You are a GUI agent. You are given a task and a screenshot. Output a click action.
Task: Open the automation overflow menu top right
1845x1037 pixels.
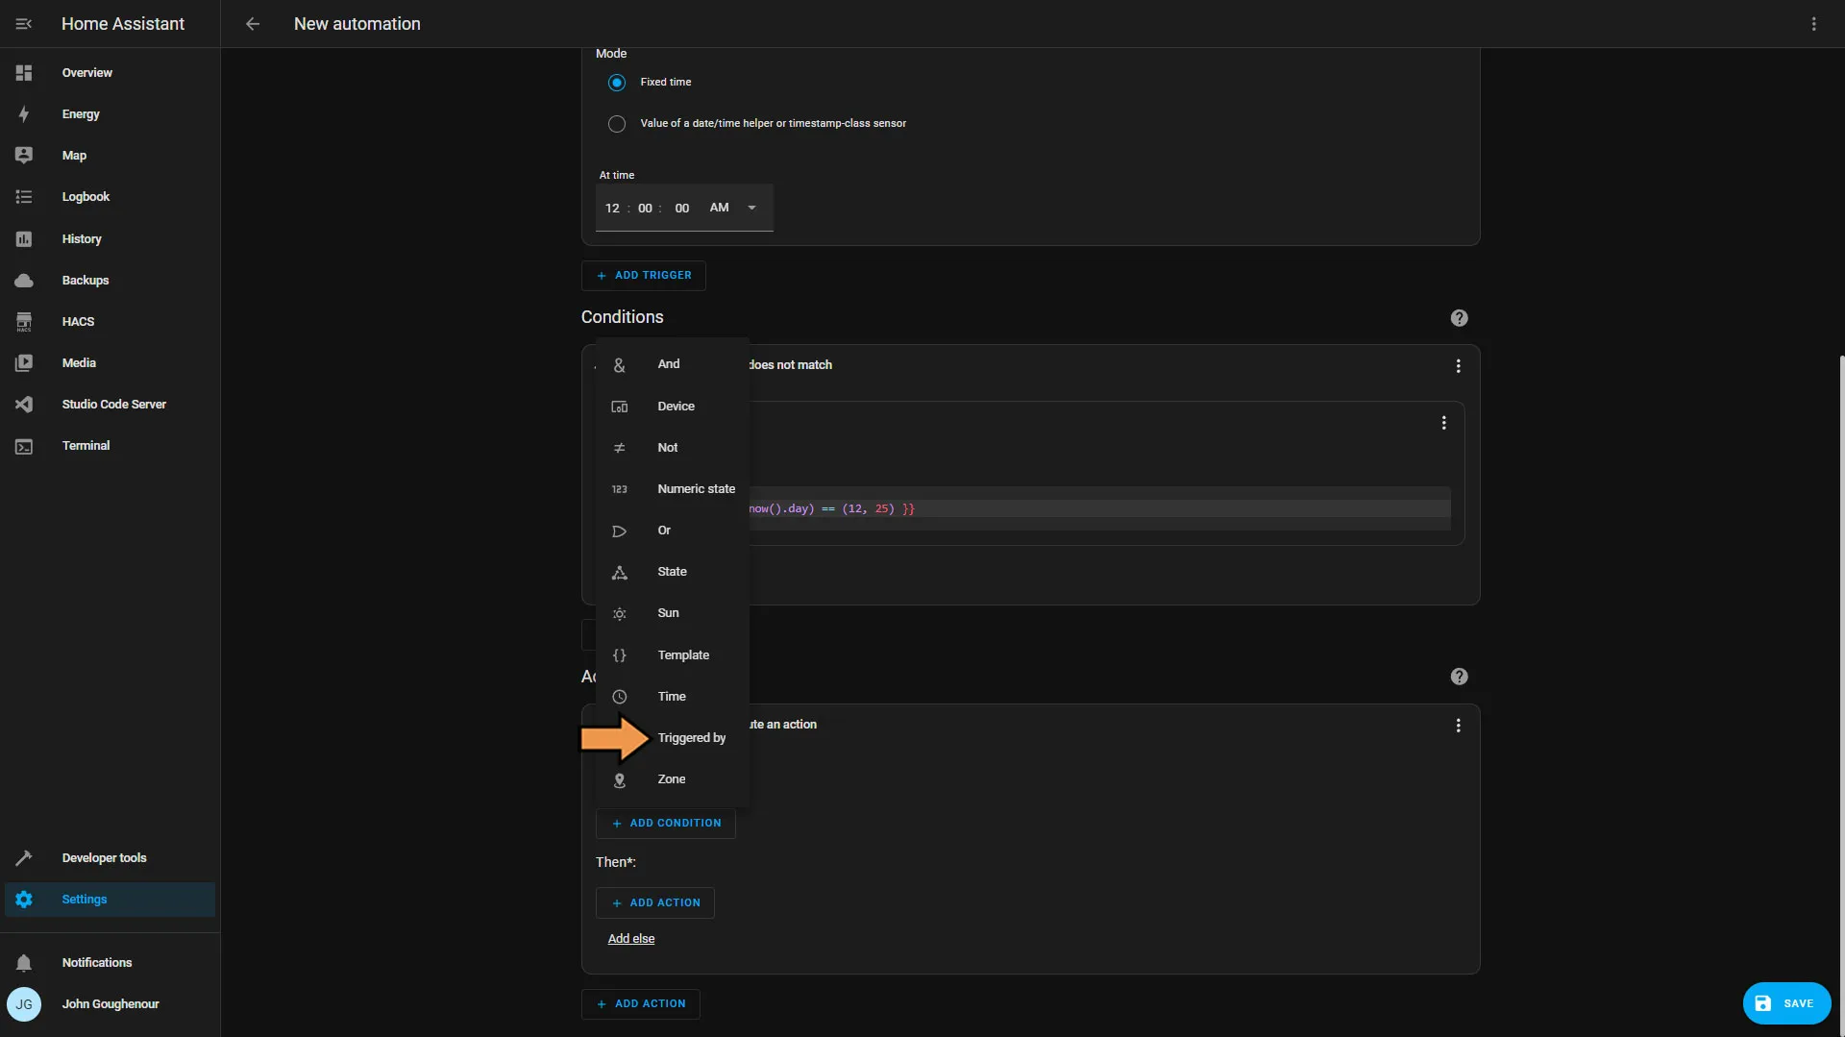[x=1814, y=24]
